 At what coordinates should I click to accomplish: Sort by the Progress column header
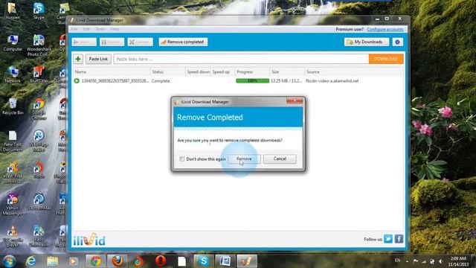[252, 72]
